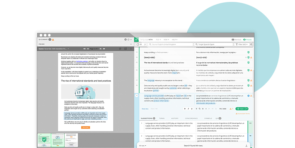Image resolution: width=295 pixels, height=148 pixels.
Task: Click the Target Spanish search field
Action: 213,45
